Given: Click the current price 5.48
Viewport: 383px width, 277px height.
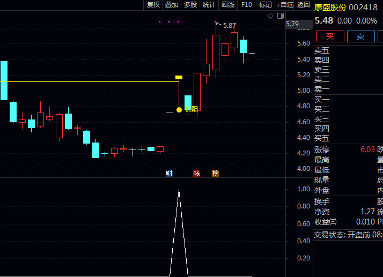Looking at the screenshot, I should 324,21.
